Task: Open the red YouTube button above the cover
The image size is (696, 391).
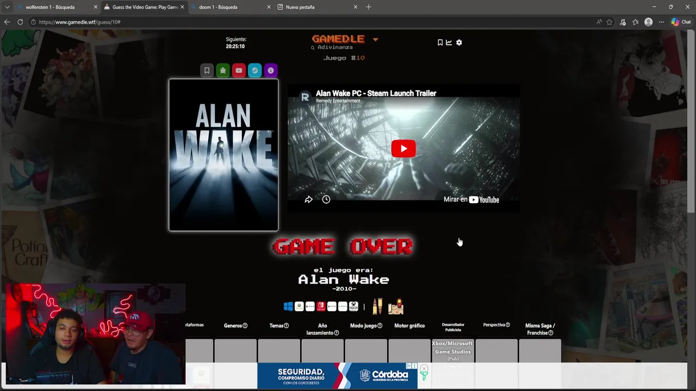Action: (239, 71)
